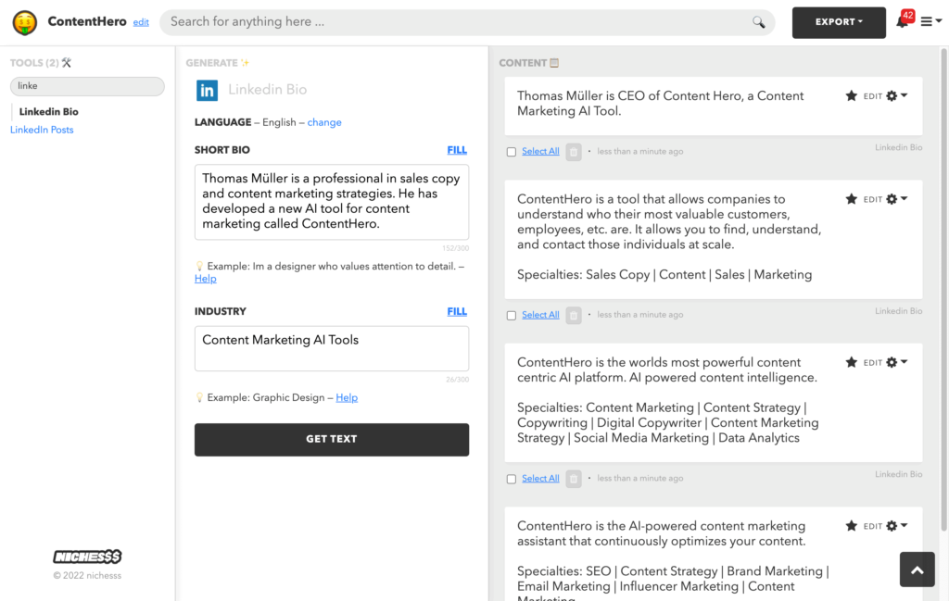This screenshot has width=949, height=601.
Task: Click the ContentHero money-face logo
Action: coord(25,22)
